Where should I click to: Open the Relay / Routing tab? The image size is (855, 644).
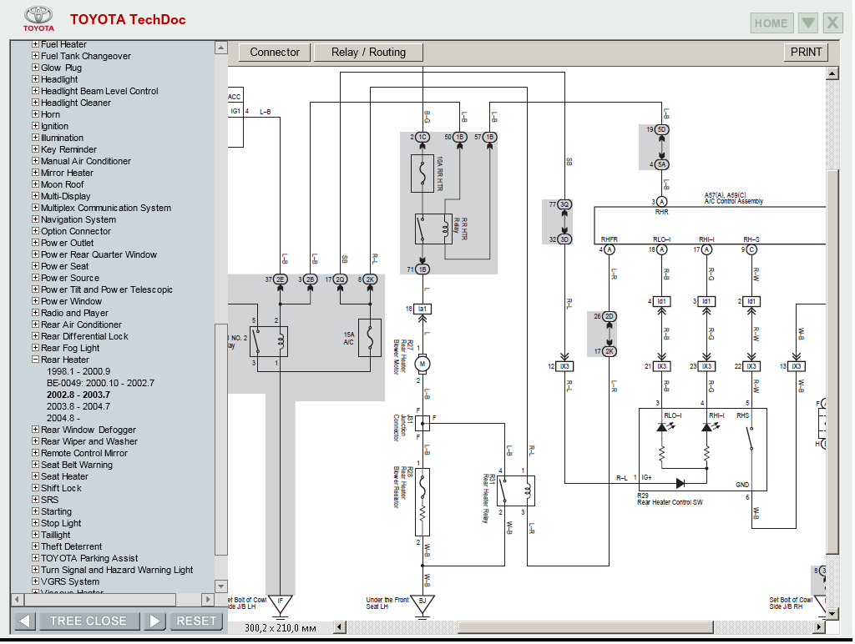point(368,53)
